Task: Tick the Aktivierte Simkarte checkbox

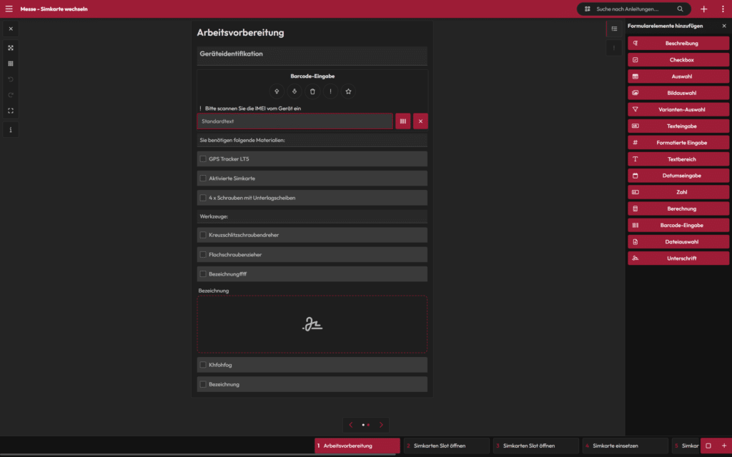Action: pyautogui.click(x=204, y=179)
